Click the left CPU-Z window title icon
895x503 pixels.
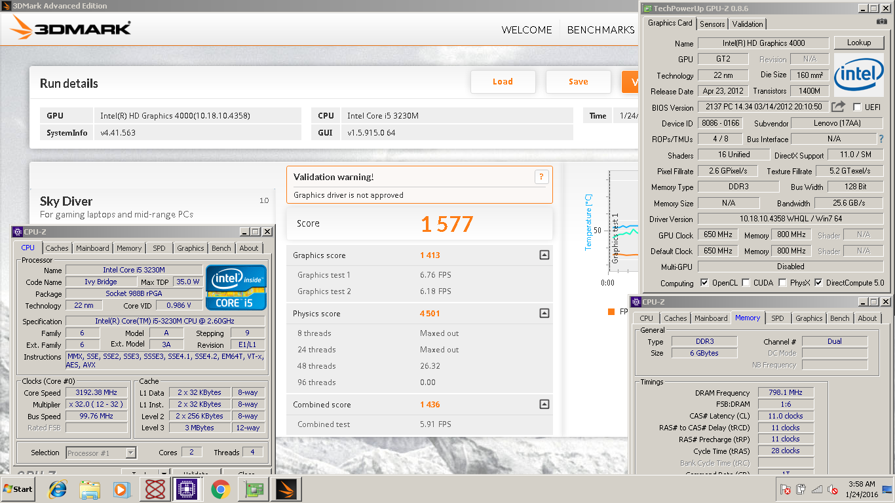pos(16,232)
